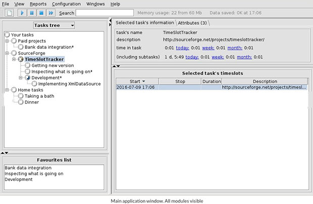Select Getting new version task

53,65
